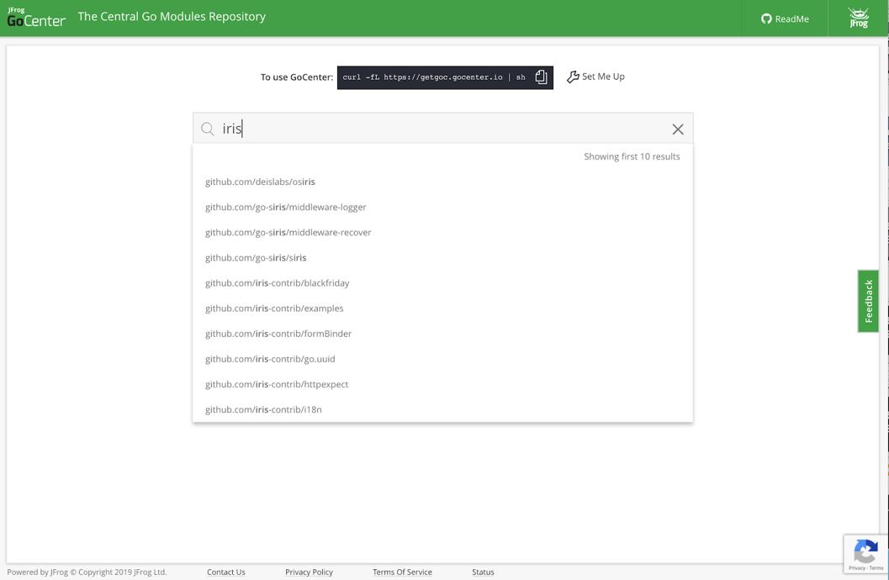
Task: Open the JFrog frog logo top right
Action: (859, 18)
